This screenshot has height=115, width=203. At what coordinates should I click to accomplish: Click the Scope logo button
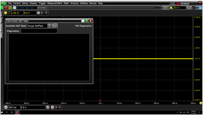click(x=4, y=3)
